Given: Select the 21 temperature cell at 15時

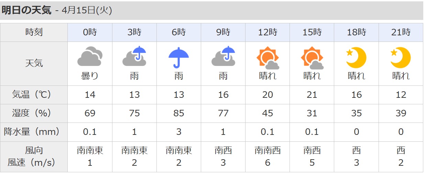Looking at the screenshot, I should tap(312, 95).
